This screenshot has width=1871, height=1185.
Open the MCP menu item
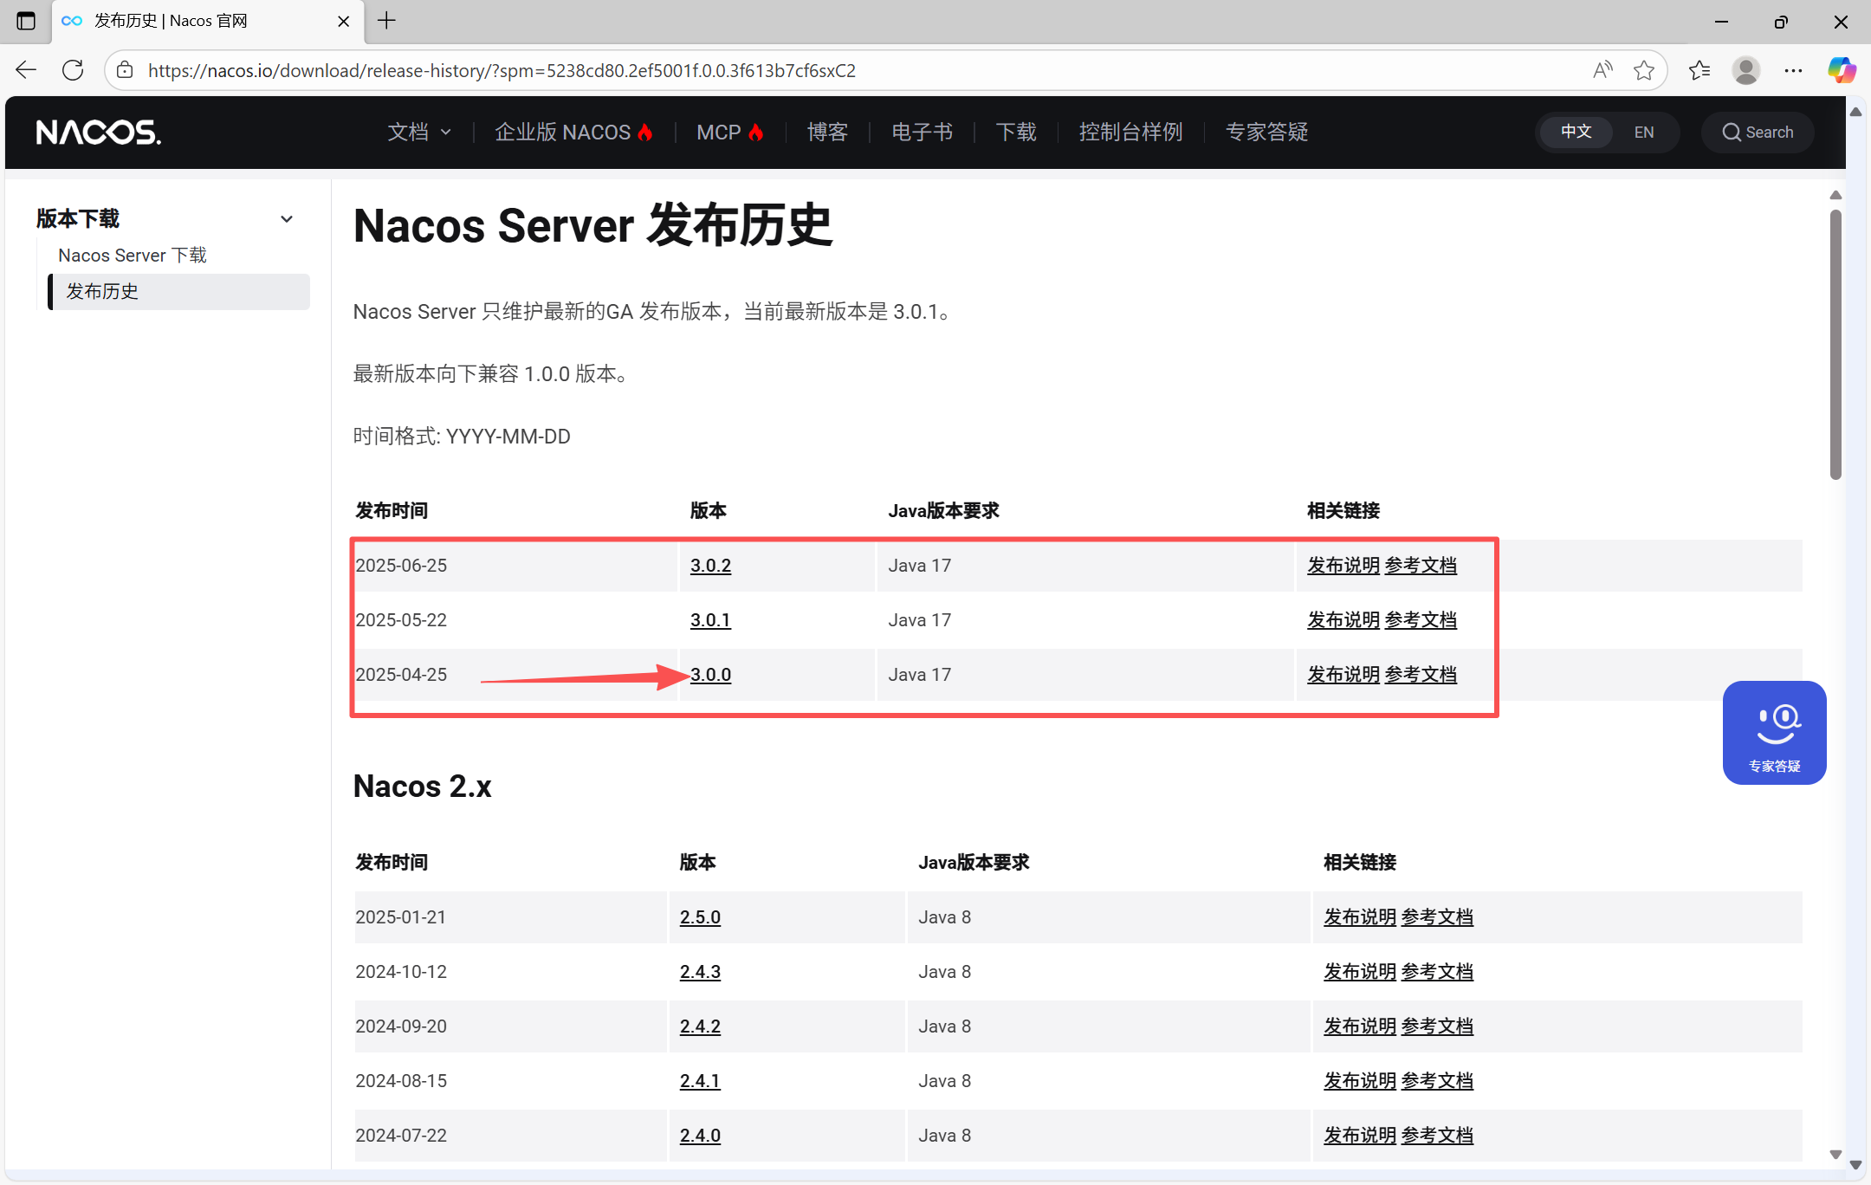730,133
